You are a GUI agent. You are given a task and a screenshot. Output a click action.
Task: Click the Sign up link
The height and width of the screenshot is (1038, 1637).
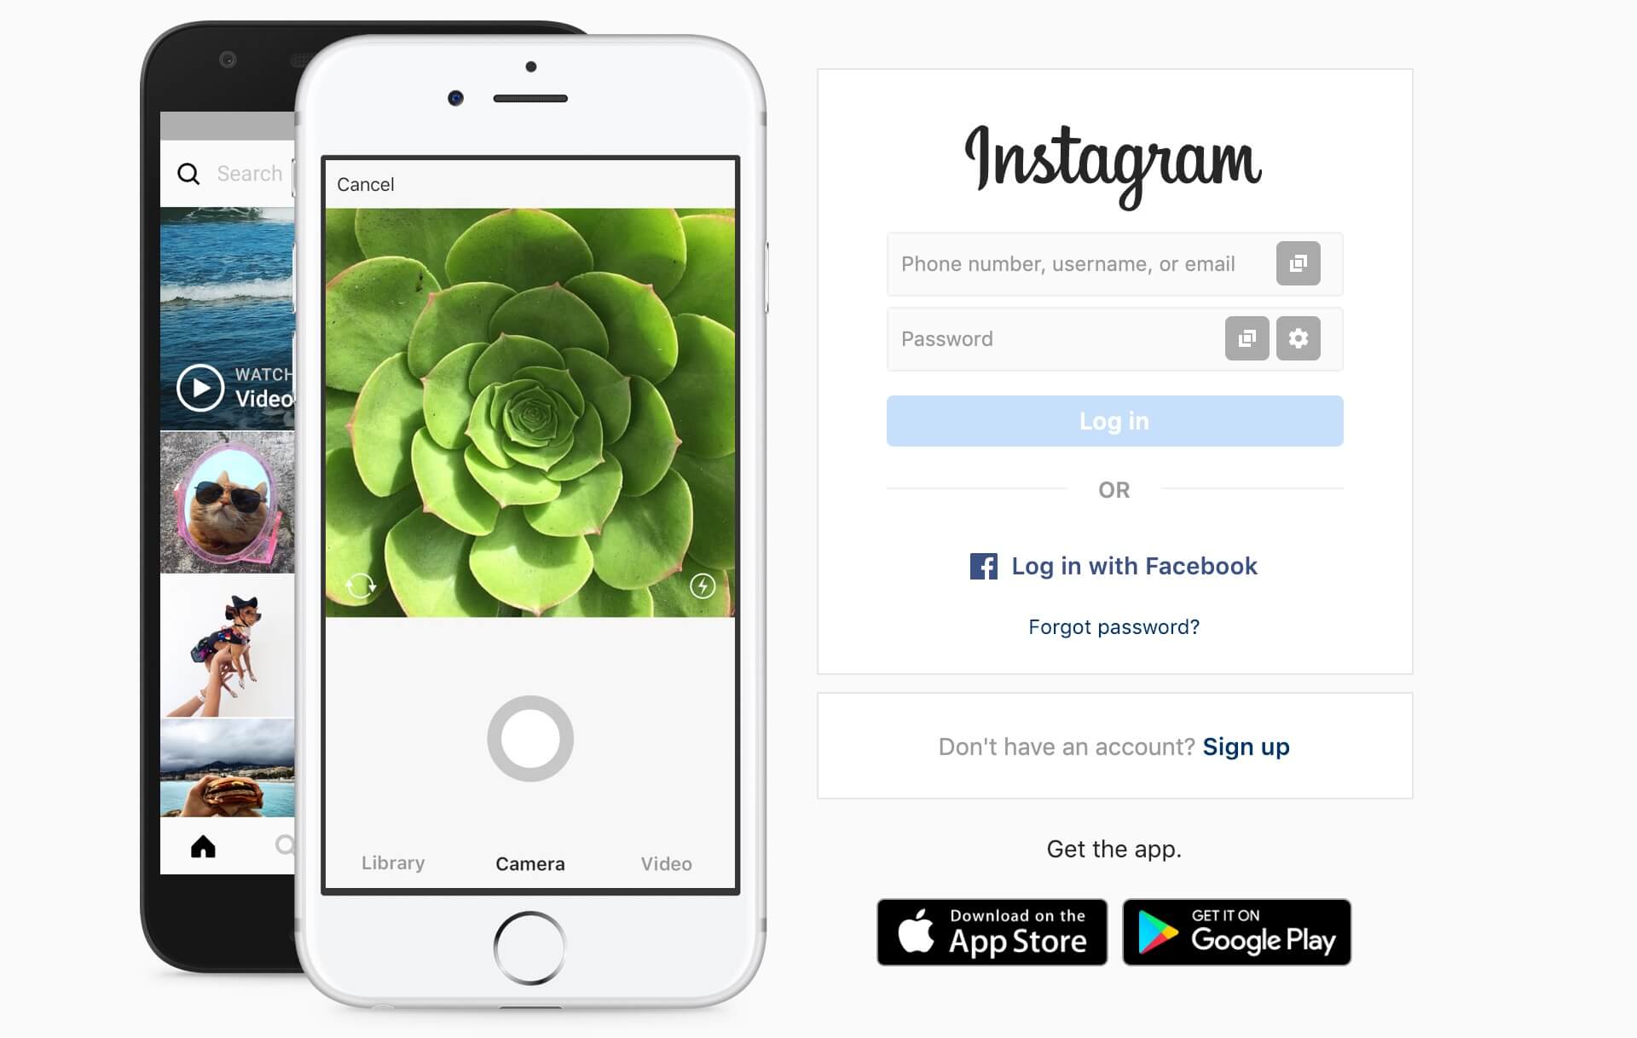click(1246, 746)
